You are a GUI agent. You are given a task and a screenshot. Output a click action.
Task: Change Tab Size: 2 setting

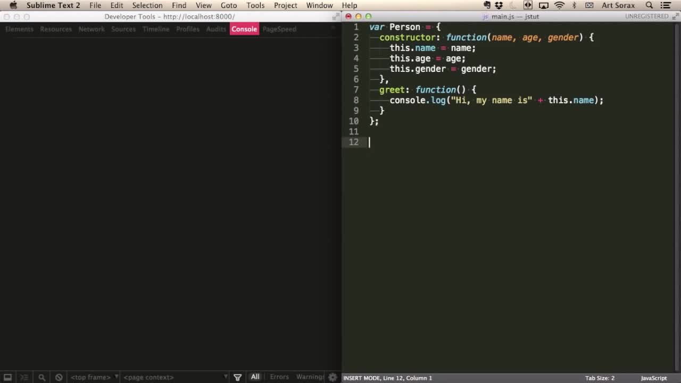tap(600, 378)
